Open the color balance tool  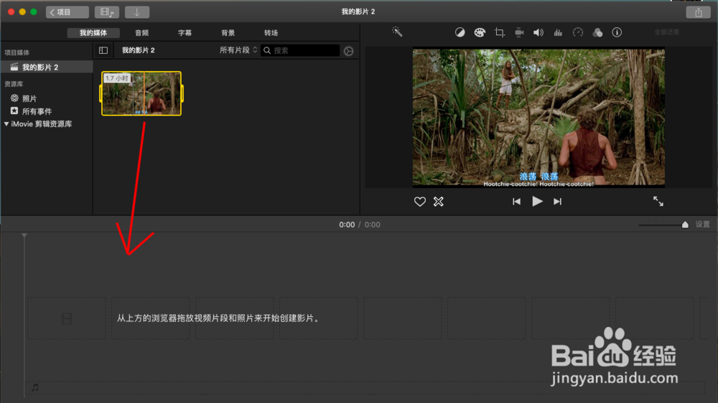click(x=460, y=32)
